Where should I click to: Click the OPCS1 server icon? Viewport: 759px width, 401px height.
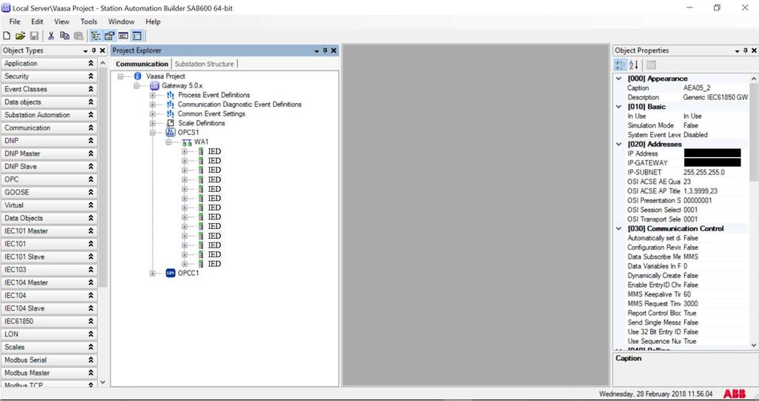click(x=171, y=133)
